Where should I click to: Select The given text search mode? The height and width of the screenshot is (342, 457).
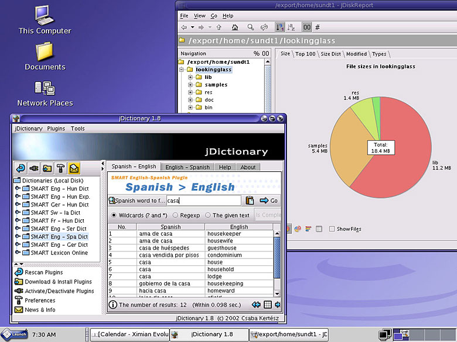(208, 215)
